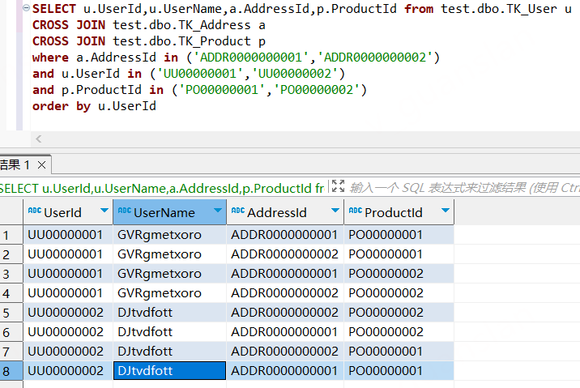Screen dimensions: 580x388
Task: Select the UserName column header
Action: [164, 212]
